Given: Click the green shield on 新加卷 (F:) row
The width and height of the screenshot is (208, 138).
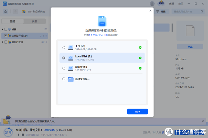Looking at the screenshot, I should coord(140,68).
